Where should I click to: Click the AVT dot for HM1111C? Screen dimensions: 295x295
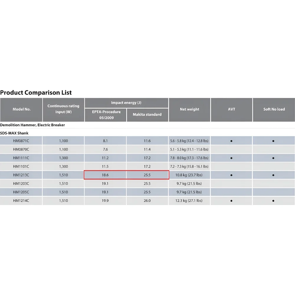(231, 158)
